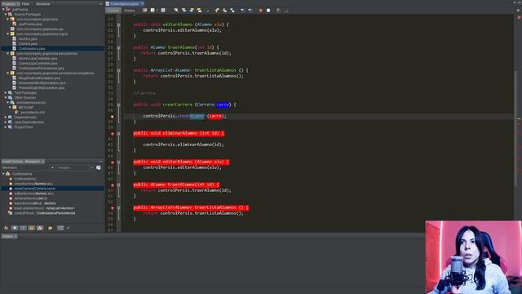Click the error glyph beside duplicated traerAlumno method
This screenshot has width=522, height=294.
pos(113,185)
